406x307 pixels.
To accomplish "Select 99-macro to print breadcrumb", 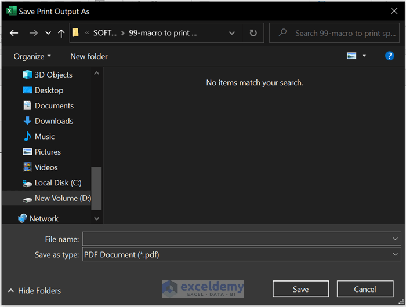I will tap(162, 33).
